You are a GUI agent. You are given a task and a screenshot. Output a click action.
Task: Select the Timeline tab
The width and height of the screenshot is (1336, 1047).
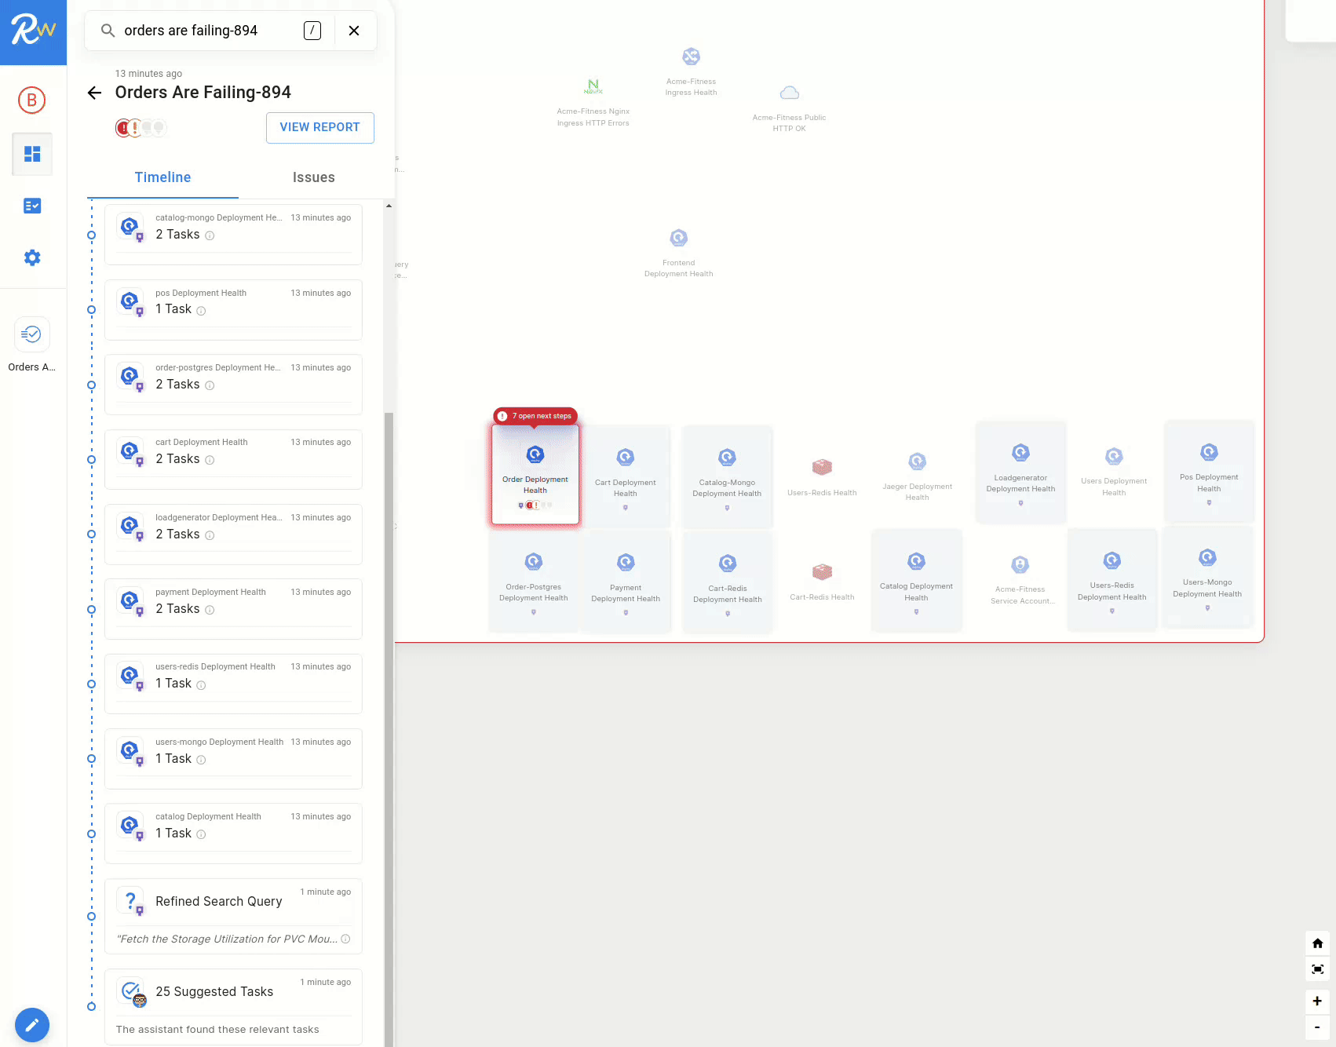[162, 177]
